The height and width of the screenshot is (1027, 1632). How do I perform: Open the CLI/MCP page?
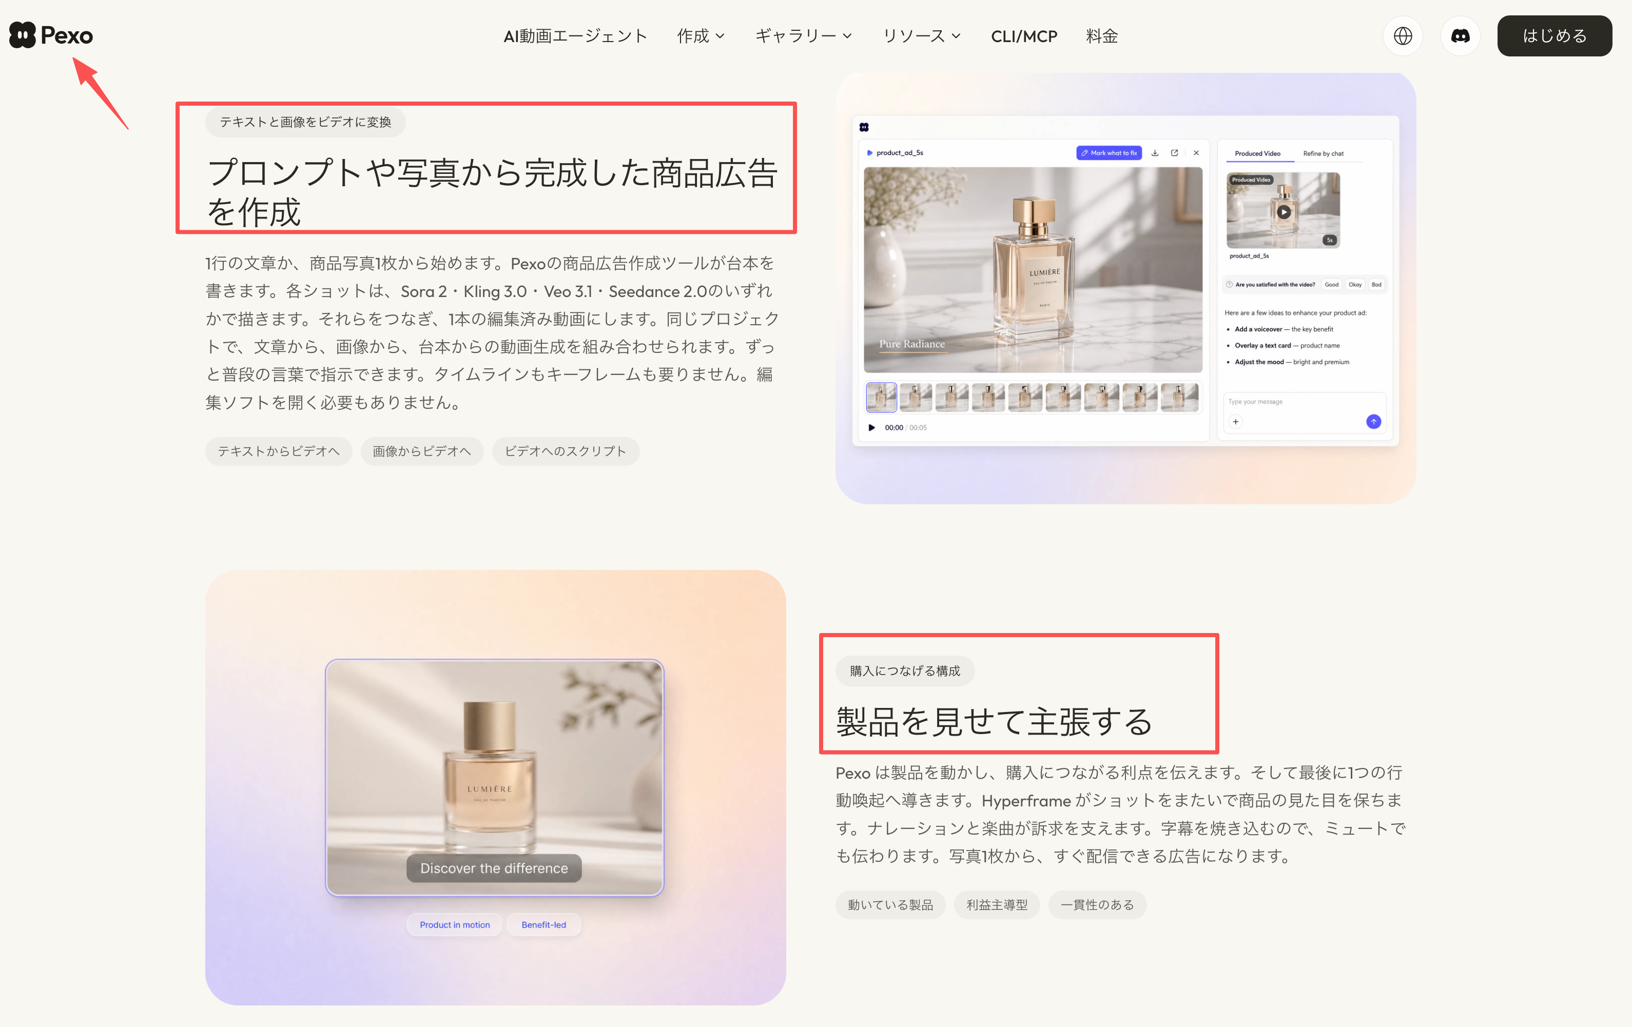pyautogui.click(x=1023, y=36)
